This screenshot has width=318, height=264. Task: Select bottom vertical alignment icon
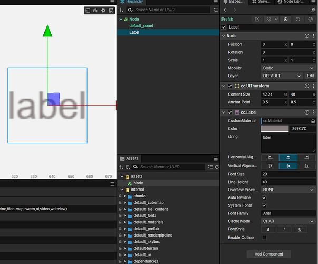tap(306, 166)
